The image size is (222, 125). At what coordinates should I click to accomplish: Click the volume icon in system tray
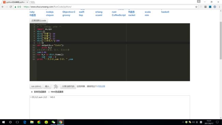pyautogui.click(x=193, y=122)
